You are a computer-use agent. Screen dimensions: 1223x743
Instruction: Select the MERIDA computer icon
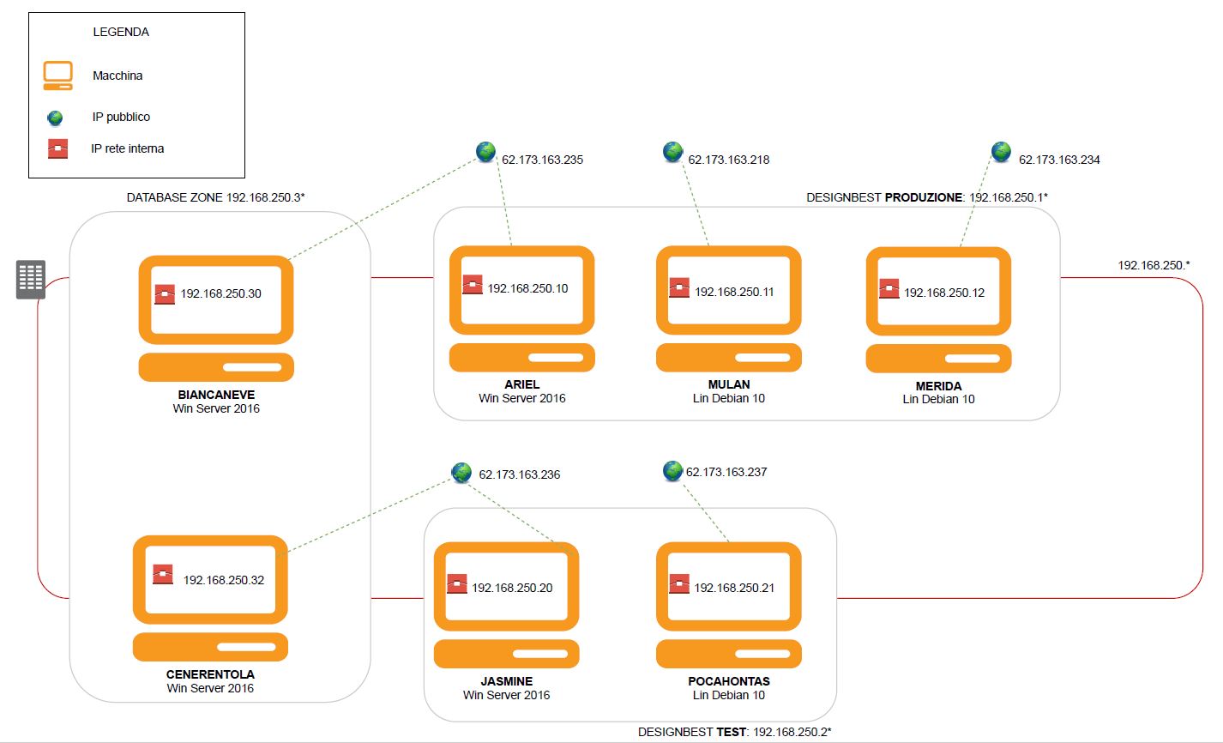click(938, 310)
